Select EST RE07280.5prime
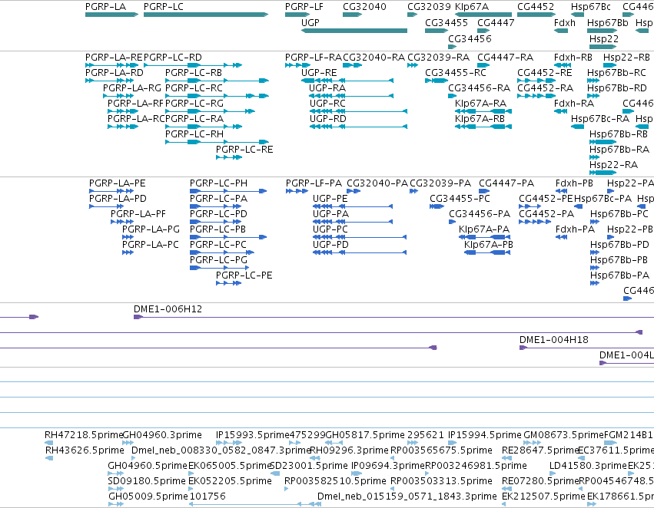Image resolution: width=654 pixels, height=508 pixels. coord(540,481)
